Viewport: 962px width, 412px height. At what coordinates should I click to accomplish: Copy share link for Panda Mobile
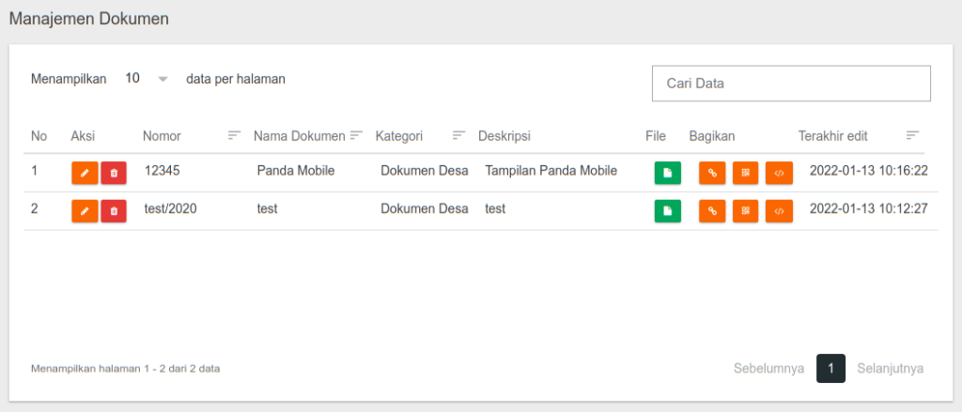(x=712, y=173)
